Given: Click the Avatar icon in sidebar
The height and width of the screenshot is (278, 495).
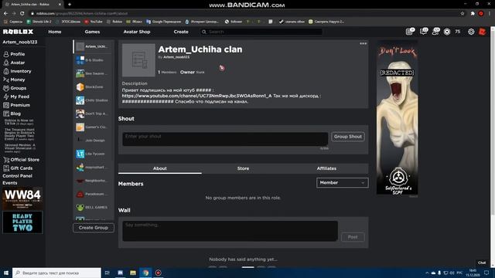Looking at the screenshot, I should tap(6, 63).
